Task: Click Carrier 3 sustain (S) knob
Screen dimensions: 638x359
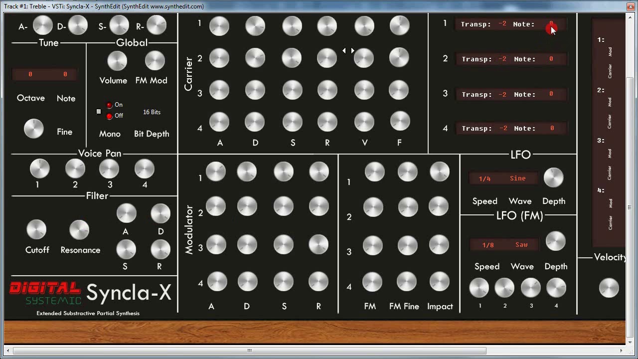Action: click(x=292, y=90)
